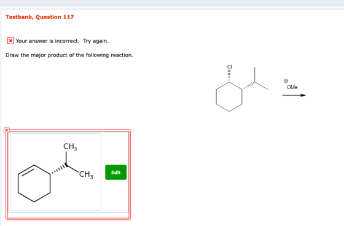Click the OMe reagent label above the arrow
The width and height of the screenshot is (344, 226).
[292, 87]
